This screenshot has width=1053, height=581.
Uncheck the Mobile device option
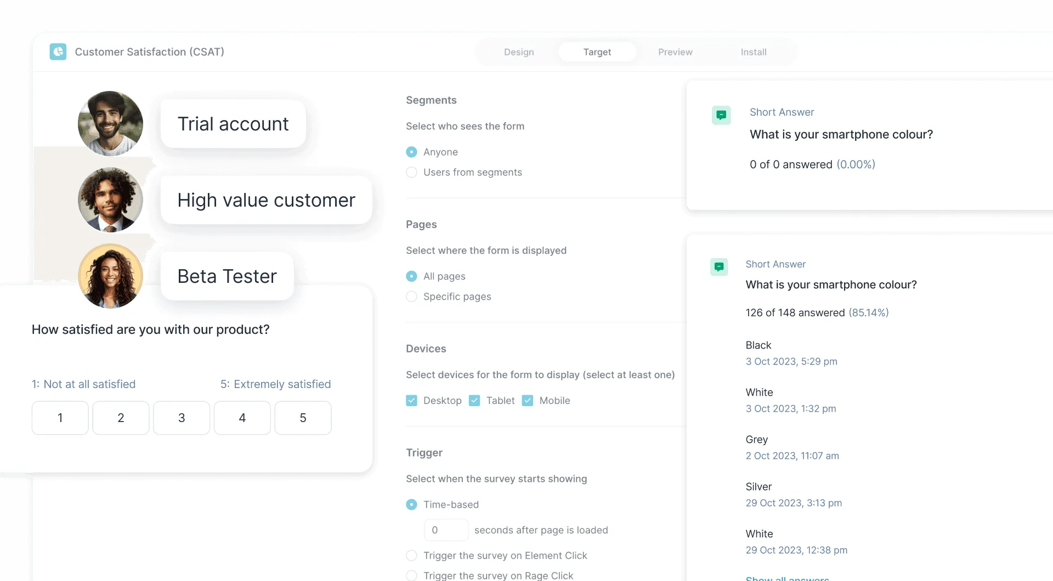coord(528,400)
